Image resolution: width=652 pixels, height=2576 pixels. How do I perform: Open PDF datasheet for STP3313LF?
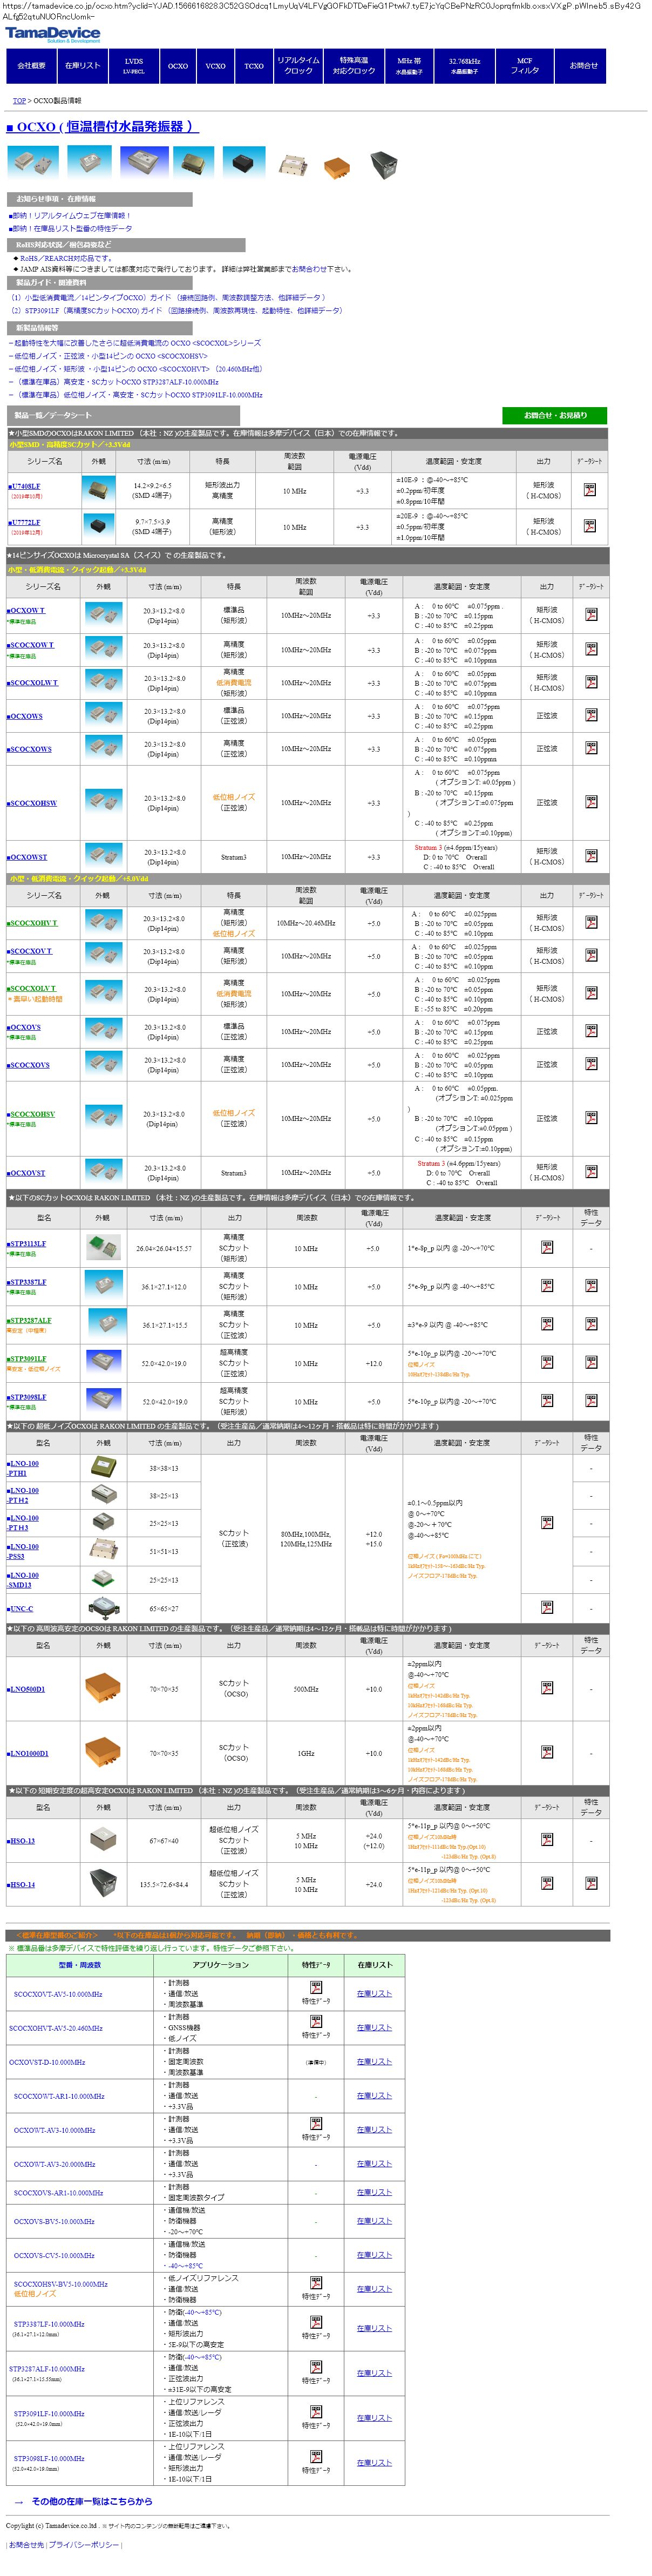click(547, 1248)
